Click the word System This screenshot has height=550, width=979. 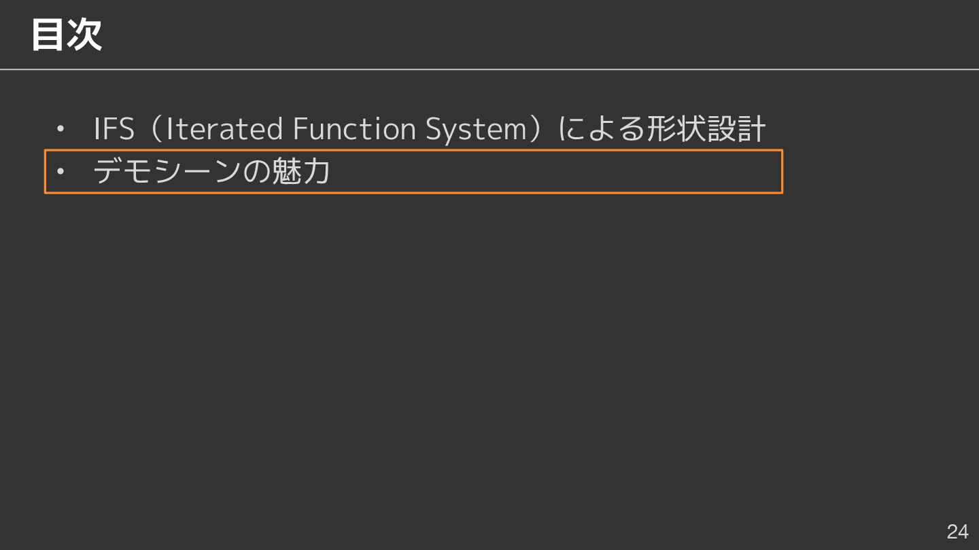coord(476,129)
